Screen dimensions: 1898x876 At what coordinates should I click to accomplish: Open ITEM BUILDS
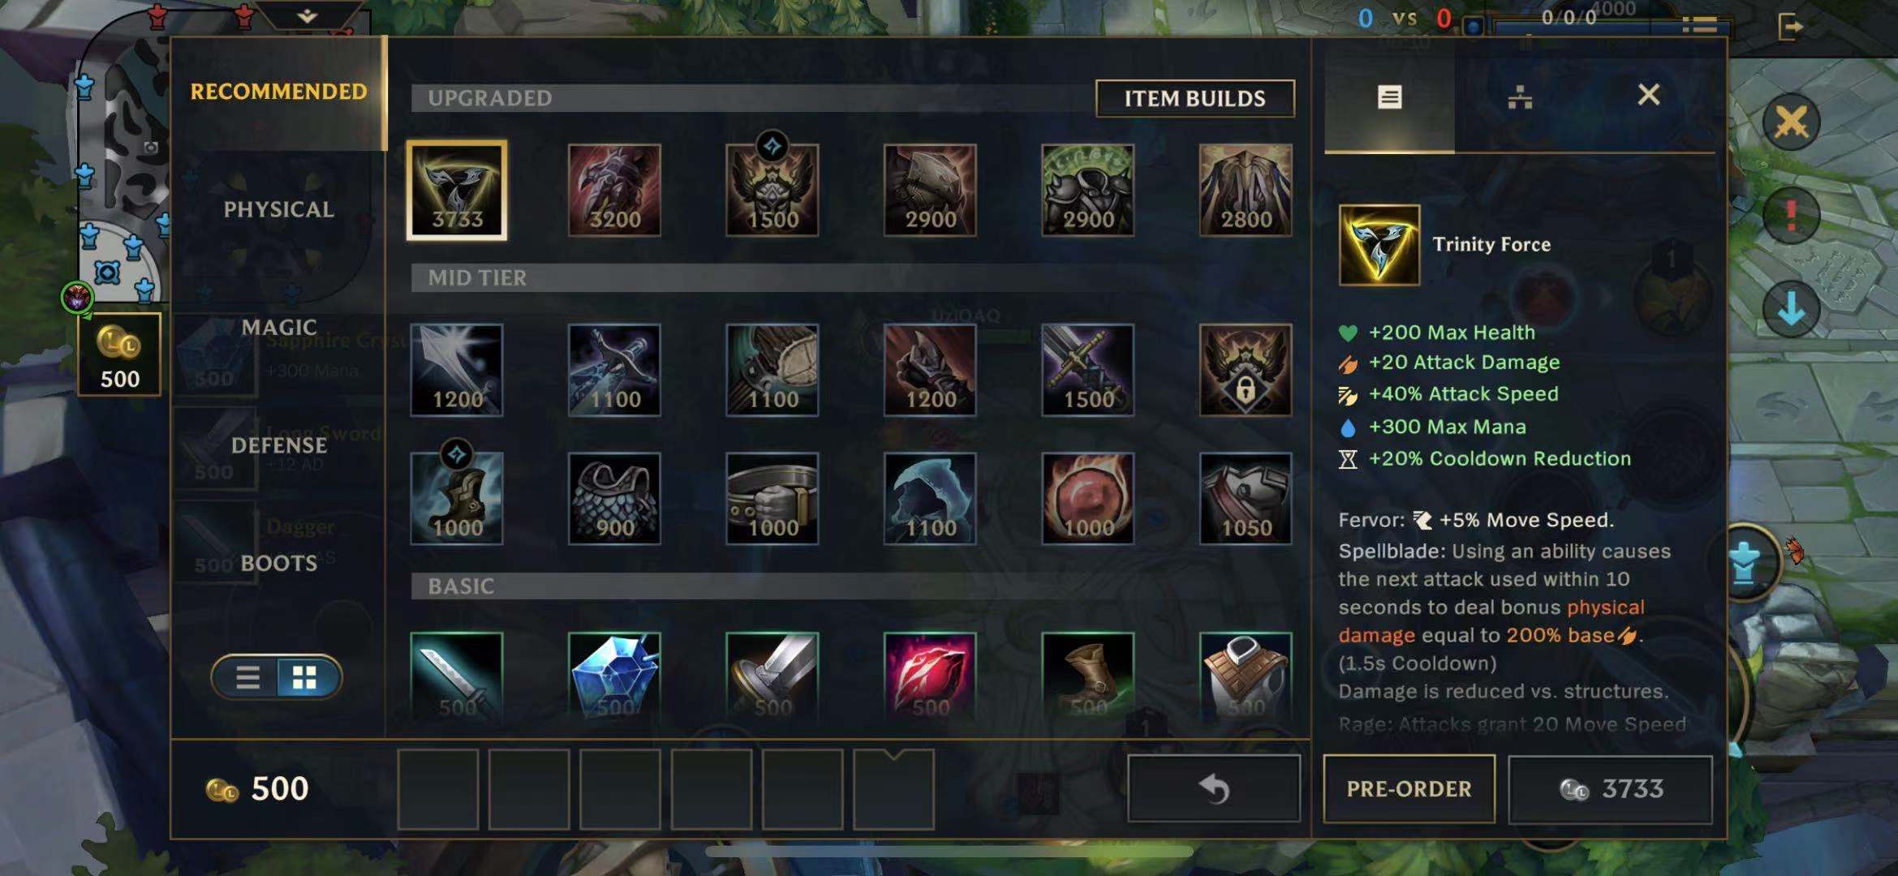pyautogui.click(x=1194, y=98)
